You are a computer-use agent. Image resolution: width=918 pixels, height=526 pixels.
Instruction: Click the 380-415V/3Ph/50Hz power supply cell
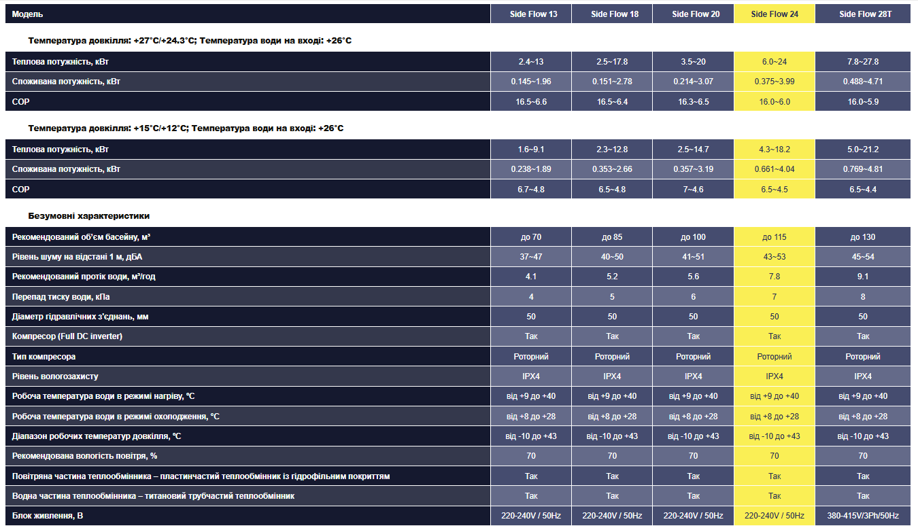click(x=863, y=516)
